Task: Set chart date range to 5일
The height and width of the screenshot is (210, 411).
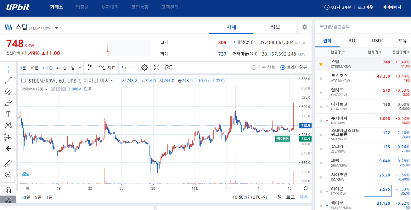Action: tap(38, 197)
